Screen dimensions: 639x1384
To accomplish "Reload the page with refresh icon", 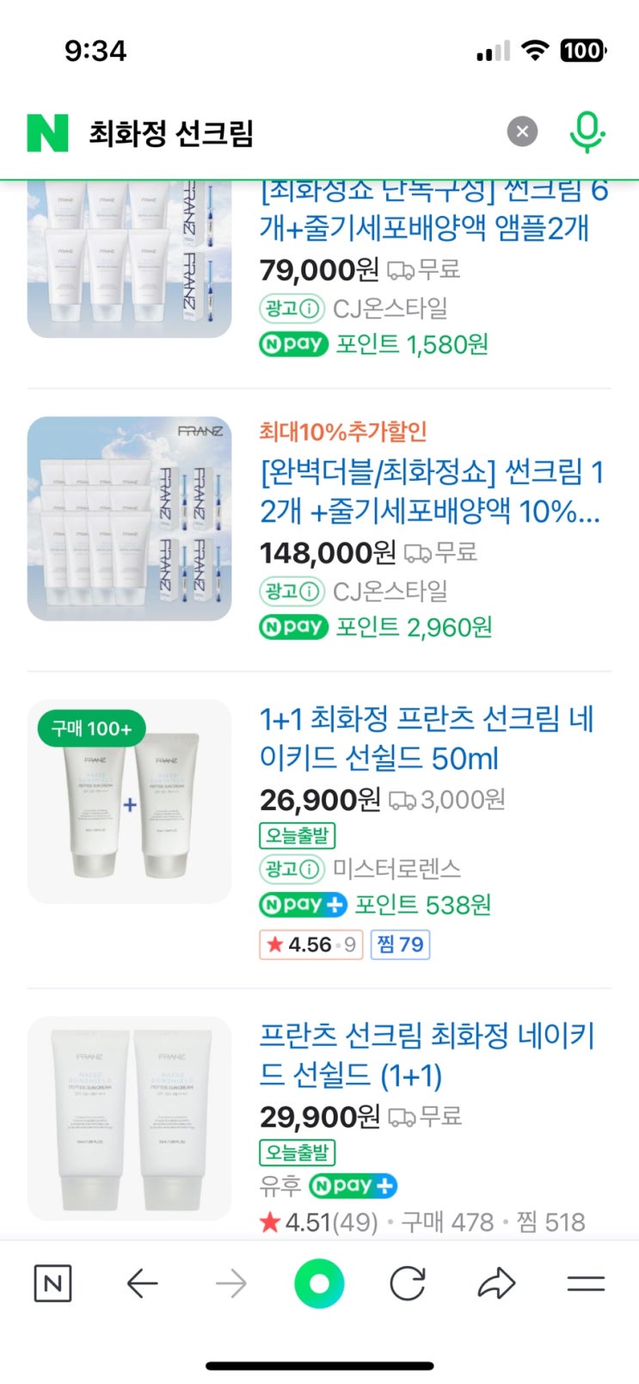I will (408, 1284).
